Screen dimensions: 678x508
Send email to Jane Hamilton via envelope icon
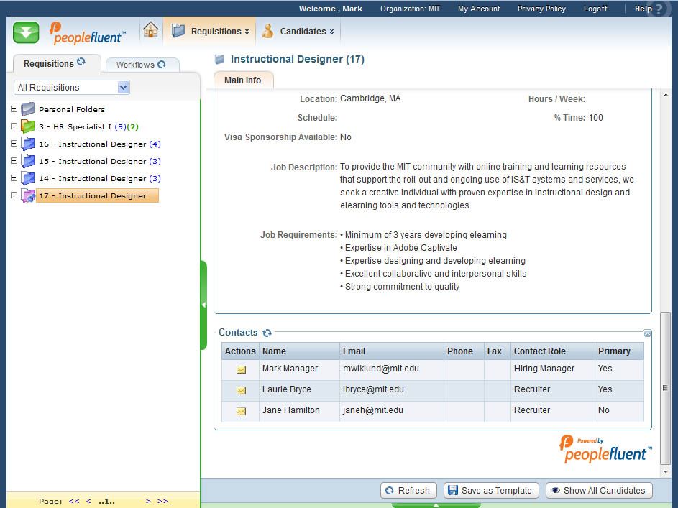coord(241,411)
